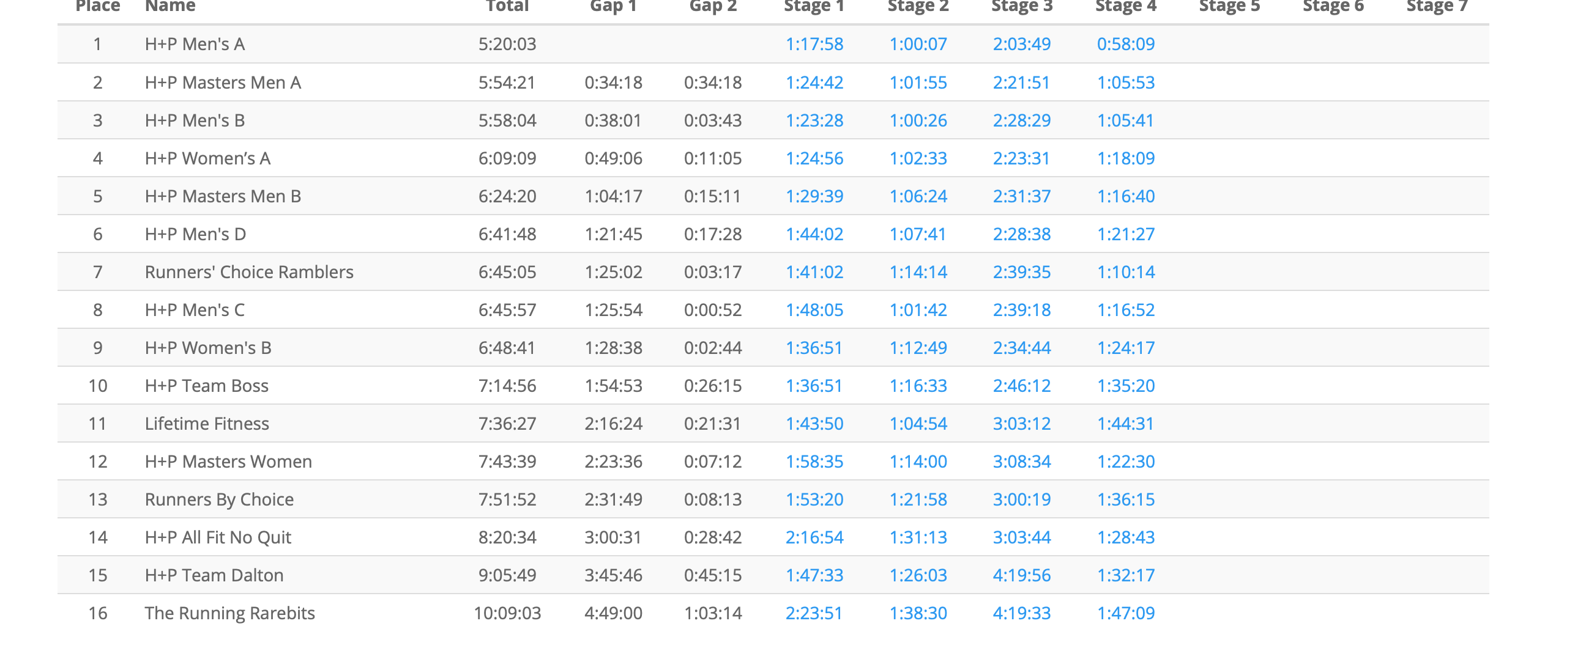Click the Stage 5 column header

1229,6
